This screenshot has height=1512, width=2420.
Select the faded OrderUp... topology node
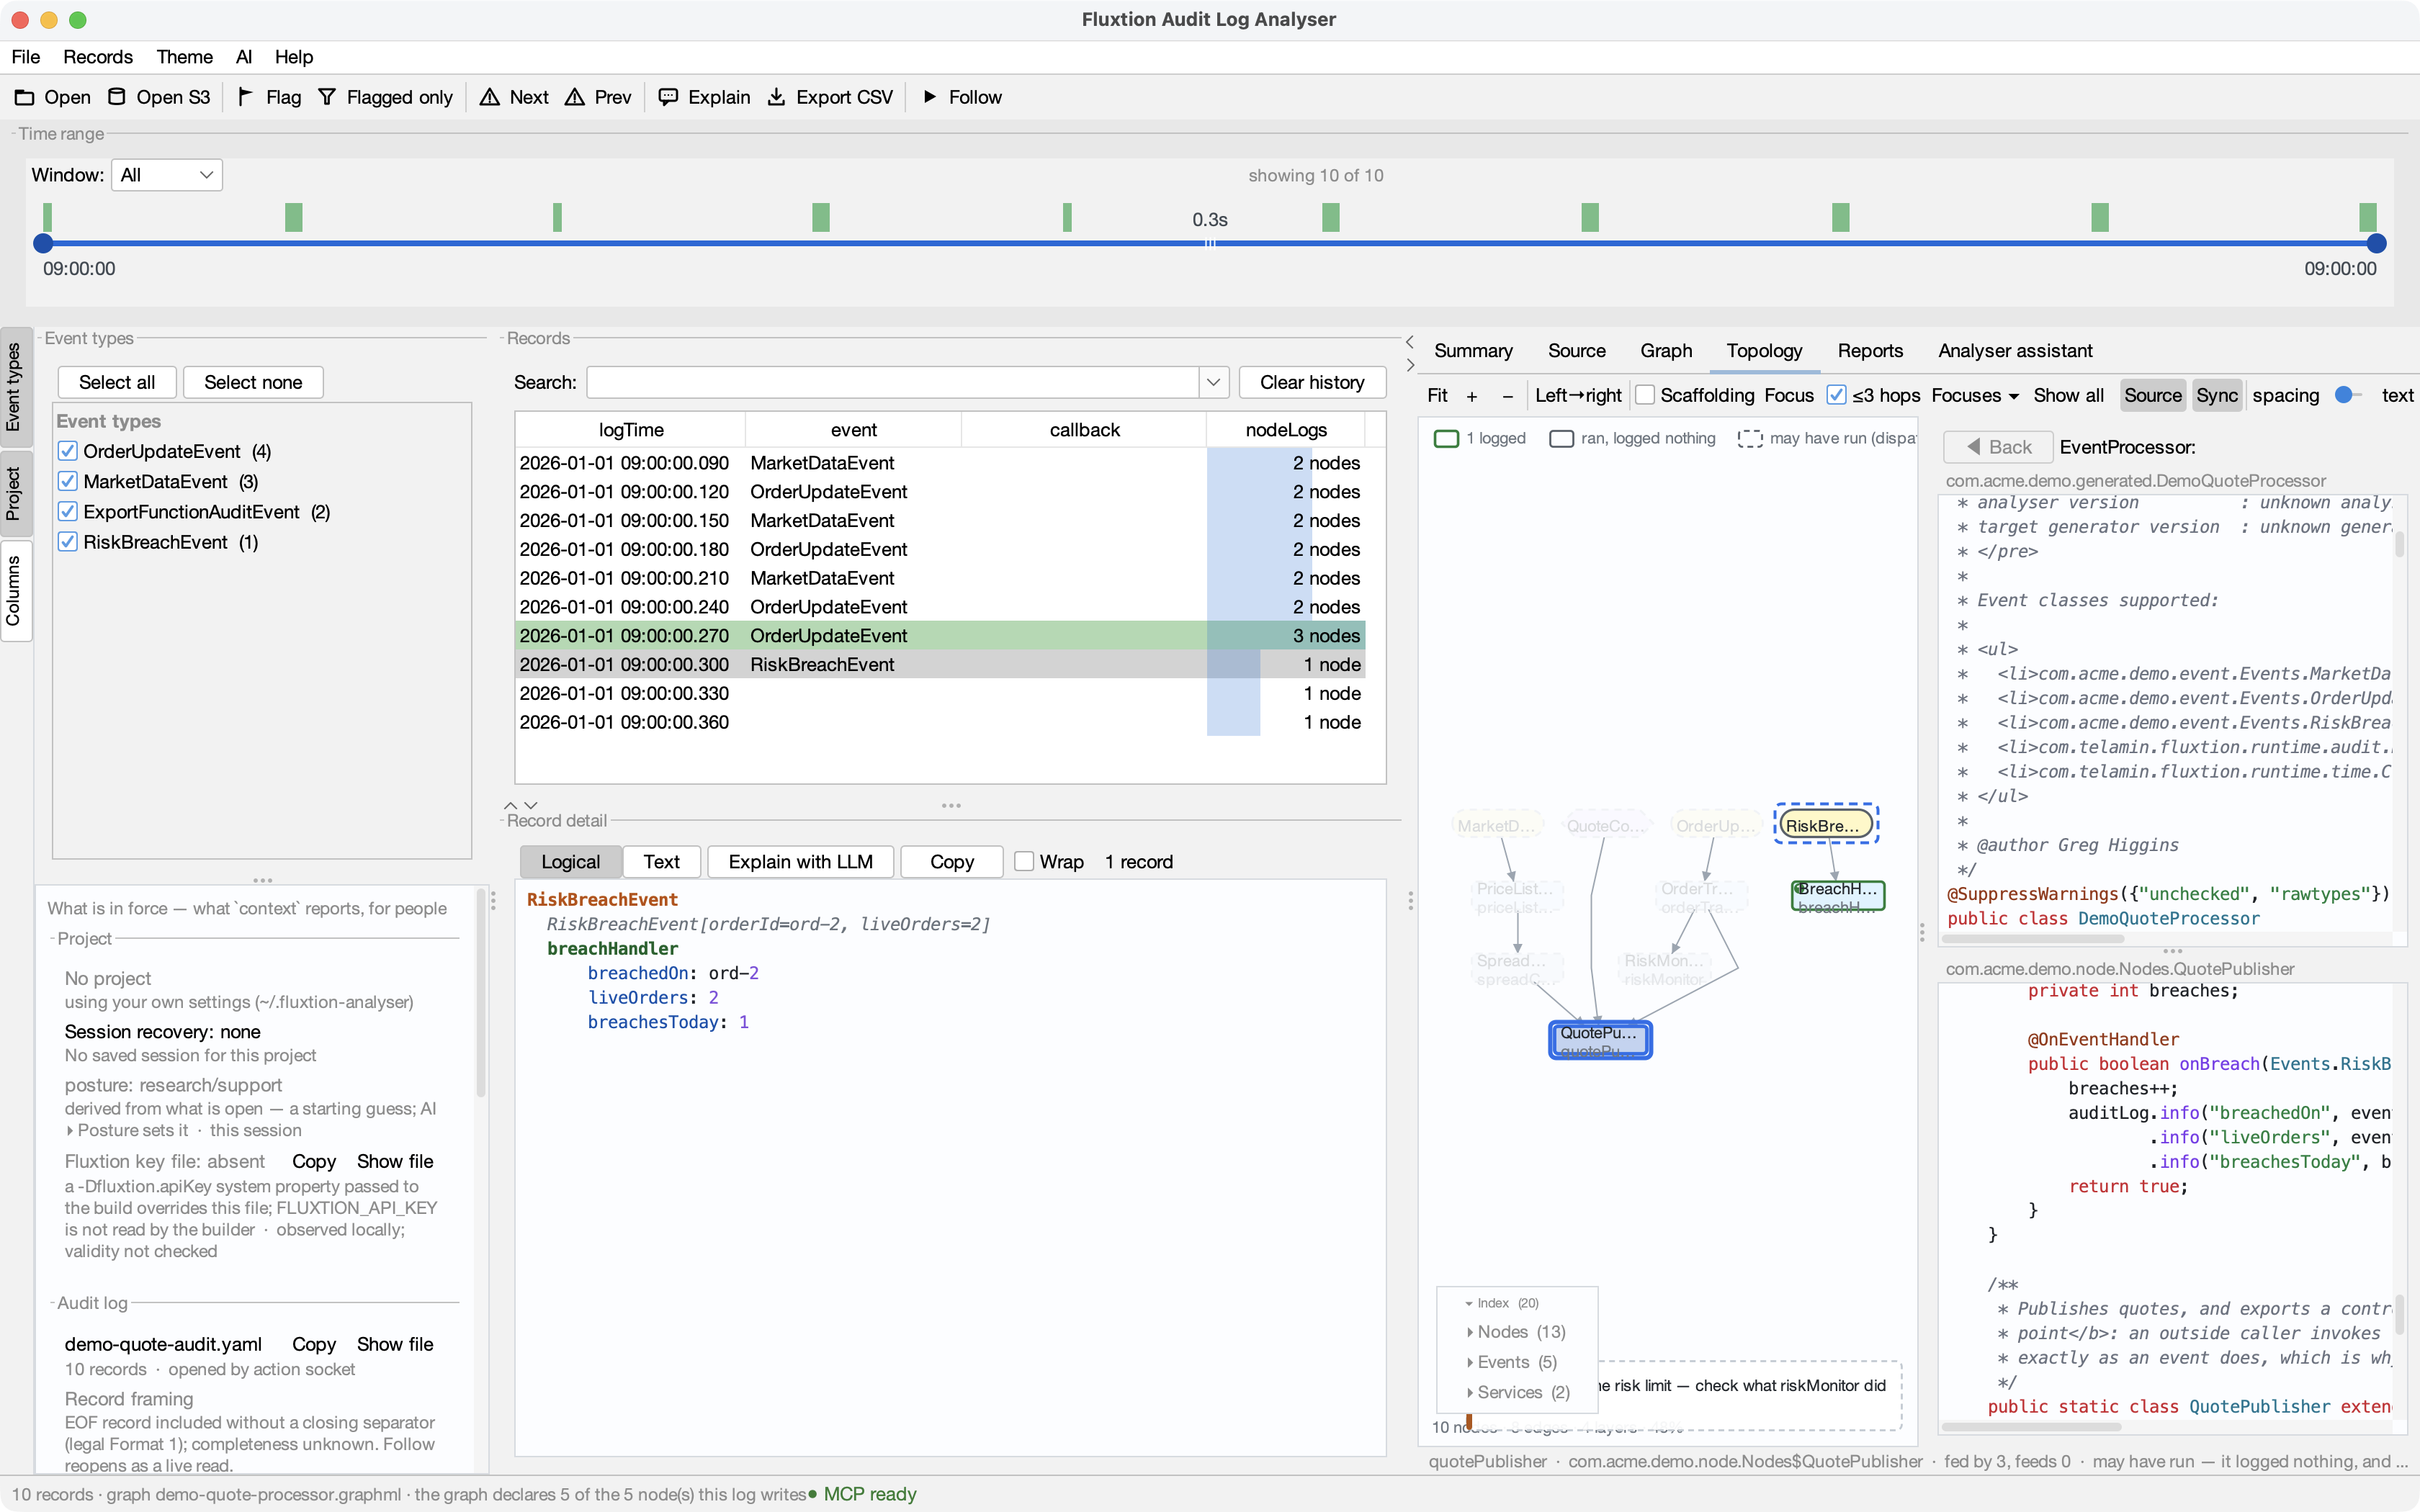[1717, 825]
